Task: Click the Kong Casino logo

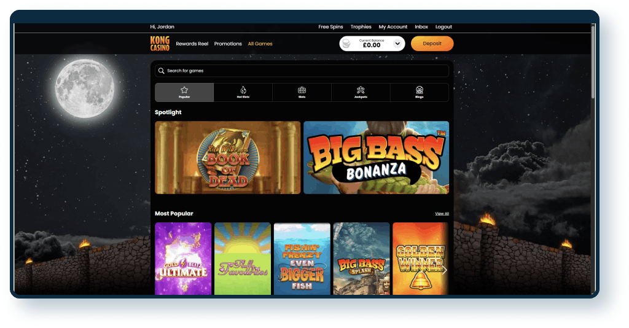Action: (x=160, y=44)
